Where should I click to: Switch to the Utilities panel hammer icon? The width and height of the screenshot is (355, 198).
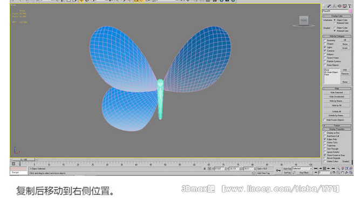[350, 6]
